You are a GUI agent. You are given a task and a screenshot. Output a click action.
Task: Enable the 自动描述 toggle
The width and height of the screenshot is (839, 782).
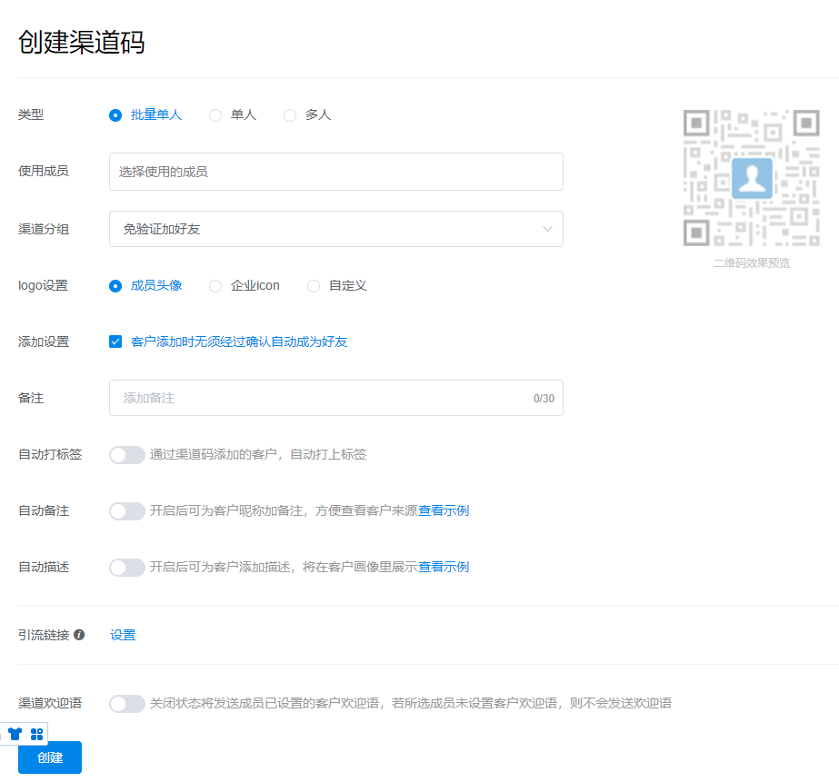(127, 568)
